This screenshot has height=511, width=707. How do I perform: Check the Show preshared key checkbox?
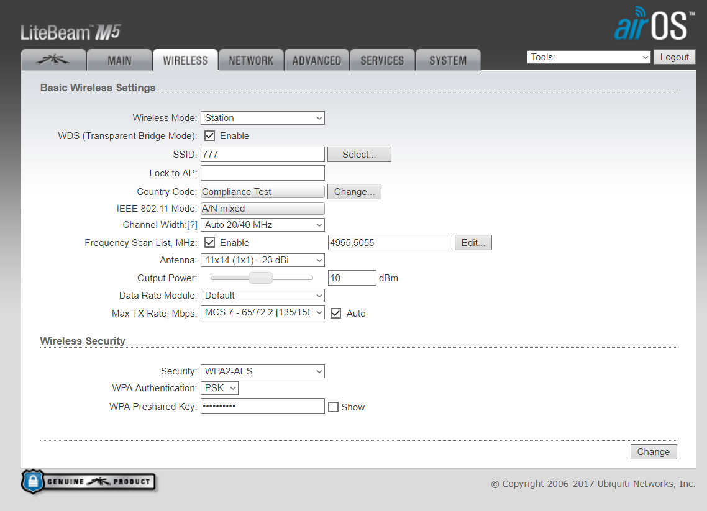click(333, 407)
